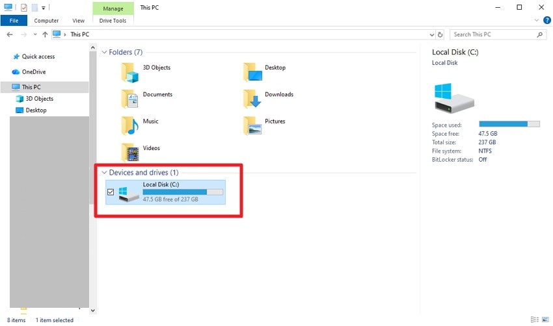
Task: Open the File menu
Action: click(14, 21)
